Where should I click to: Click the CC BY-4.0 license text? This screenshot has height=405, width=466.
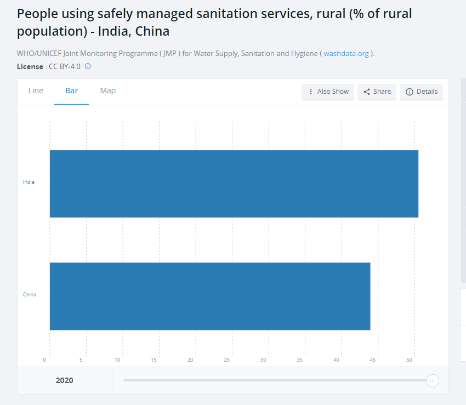[x=65, y=66]
